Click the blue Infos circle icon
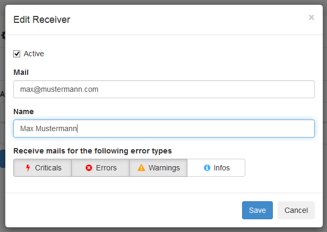 207,168
